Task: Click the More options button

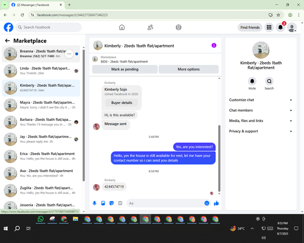Action: [x=188, y=69]
